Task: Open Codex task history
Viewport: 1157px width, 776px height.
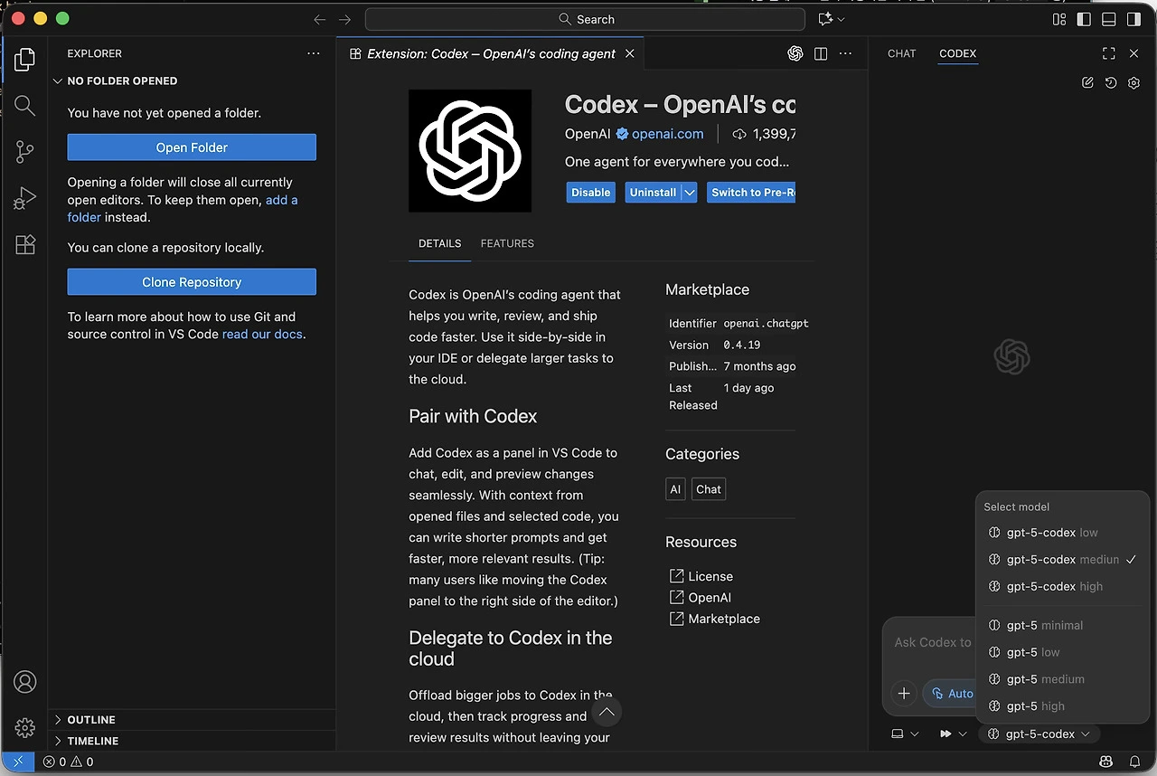Action: [x=1111, y=82]
